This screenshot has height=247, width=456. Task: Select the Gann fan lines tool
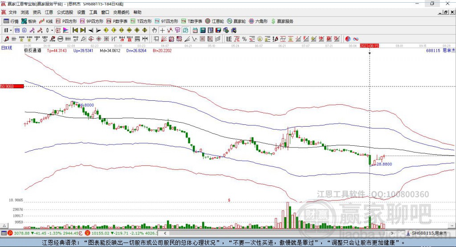[x=164, y=39]
